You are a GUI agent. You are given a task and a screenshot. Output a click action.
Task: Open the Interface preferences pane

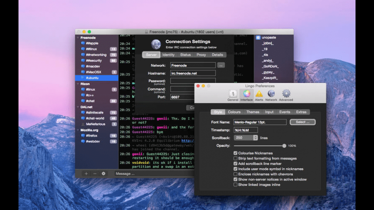pyautogui.click(x=246, y=96)
